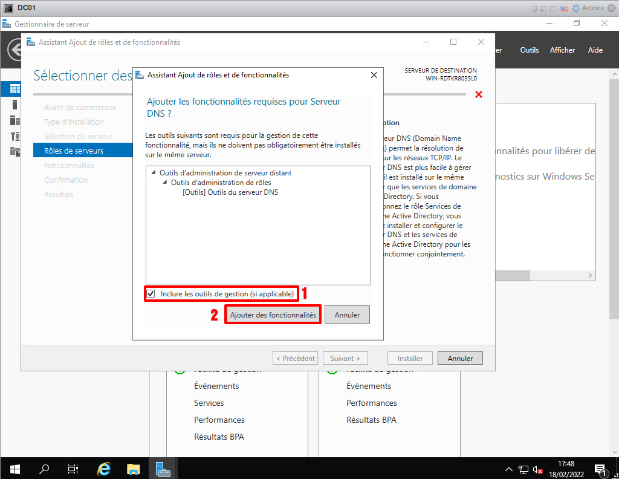Open the Outils menu
619x479 pixels.
pyautogui.click(x=529, y=50)
